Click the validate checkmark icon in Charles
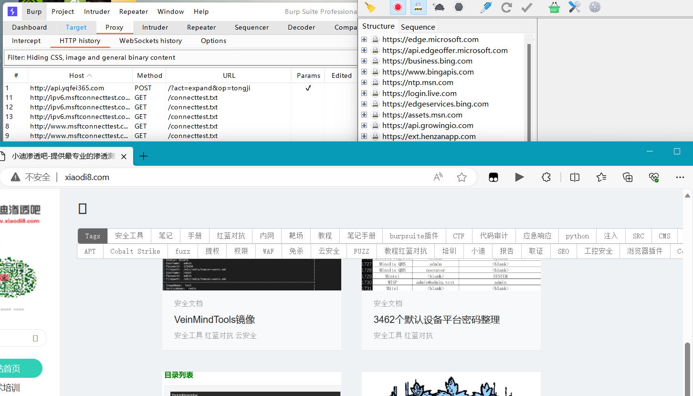 point(526,7)
